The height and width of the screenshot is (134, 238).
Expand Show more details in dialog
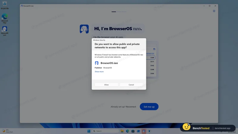click(99, 71)
